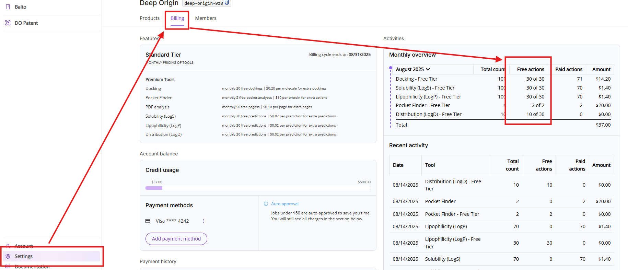Screen dimensions: 628x270
Task: Click the Auto-approval info icon
Action: pyautogui.click(x=266, y=204)
